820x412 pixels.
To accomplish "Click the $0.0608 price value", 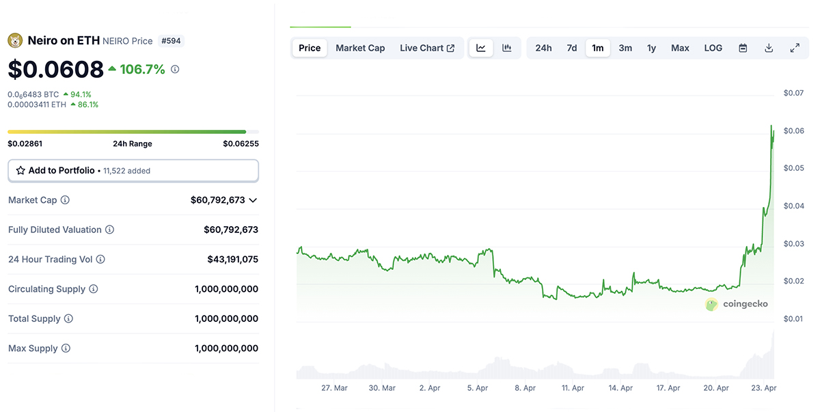I will (56, 69).
